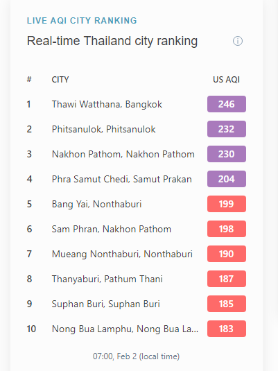Select the red 190 AQI badge
This screenshot has width=278, height=371.
click(227, 254)
